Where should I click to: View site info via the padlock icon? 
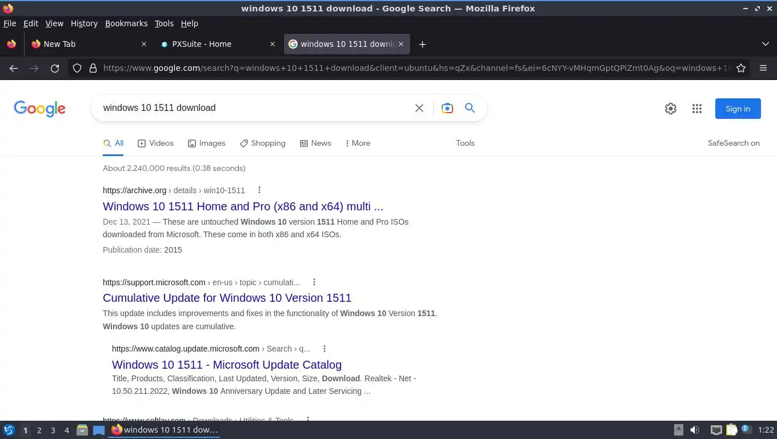[x=93, y=68]
